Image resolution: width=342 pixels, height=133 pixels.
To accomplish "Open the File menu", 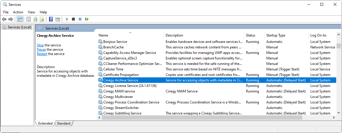I will [x=6, y=12].
